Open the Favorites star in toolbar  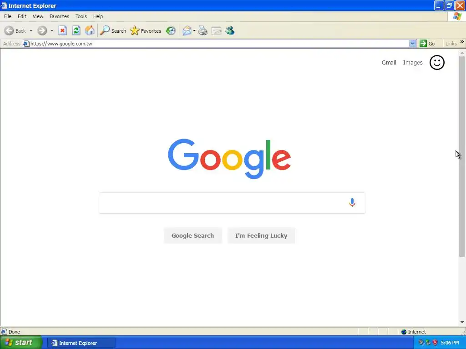[146, 30]
